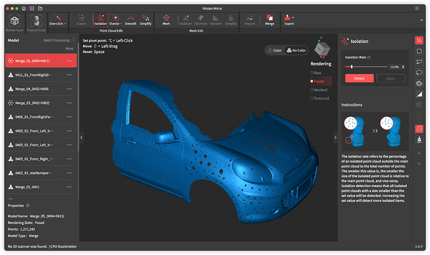Image resolution: width=430 pixels, height=255 pixels.
Task: Open options for Merge_02_0401
Action: point(69,187)
